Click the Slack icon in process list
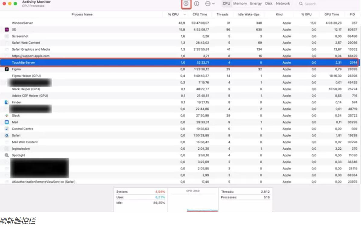This screenshot has height=227, width=361. click(x=7, y=116)
